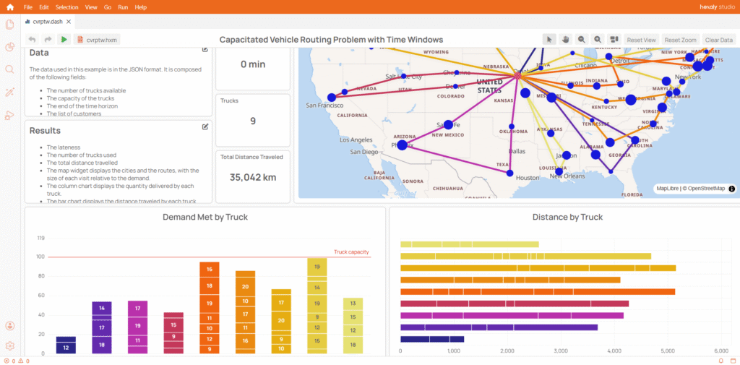Open the pie chart sidebar icon

[x=10, y=47]
